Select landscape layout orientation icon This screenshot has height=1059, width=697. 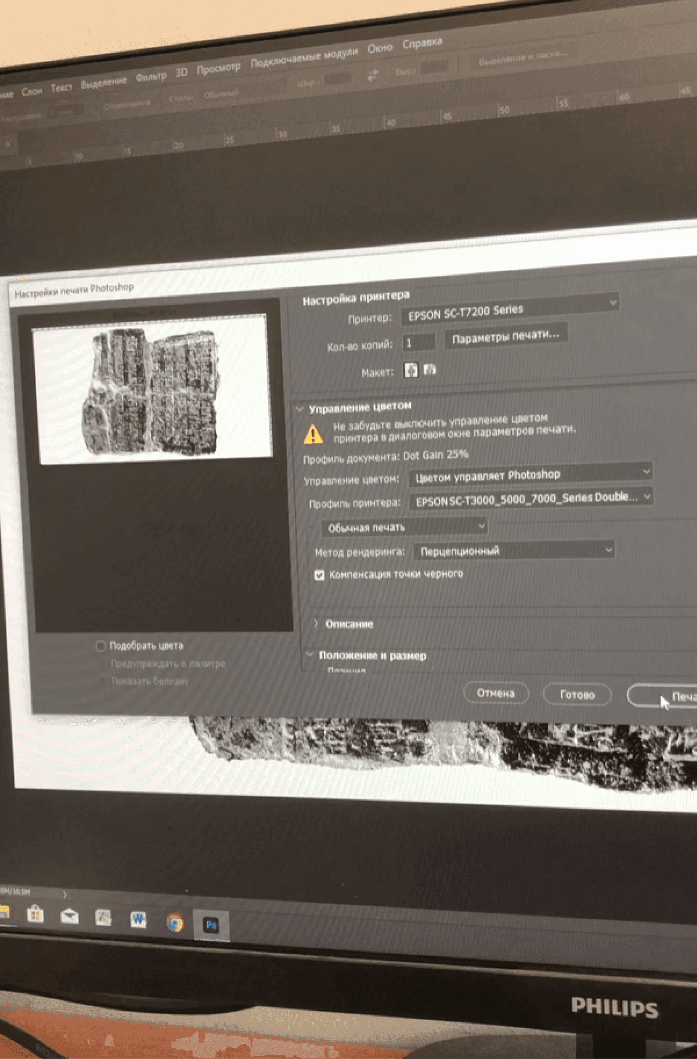pyautogui.click(x=430, y=369)
